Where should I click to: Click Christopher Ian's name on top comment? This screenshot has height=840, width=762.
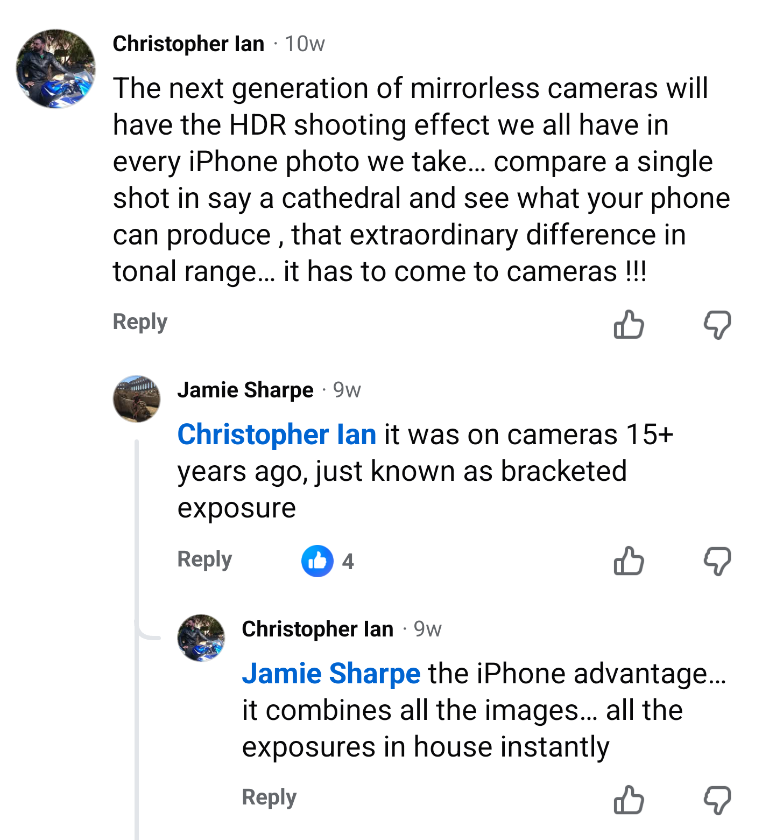[x=188, y=44]
